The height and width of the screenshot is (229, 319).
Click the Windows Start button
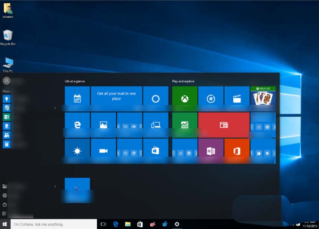(x=5, y=224)
